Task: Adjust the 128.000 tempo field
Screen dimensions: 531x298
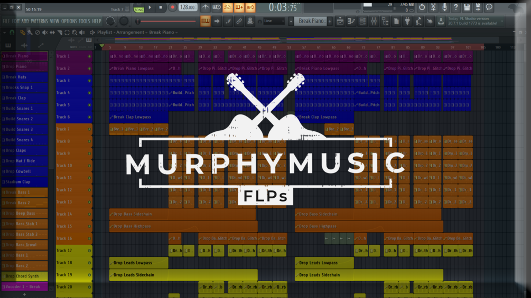Action: click(188, 7)
